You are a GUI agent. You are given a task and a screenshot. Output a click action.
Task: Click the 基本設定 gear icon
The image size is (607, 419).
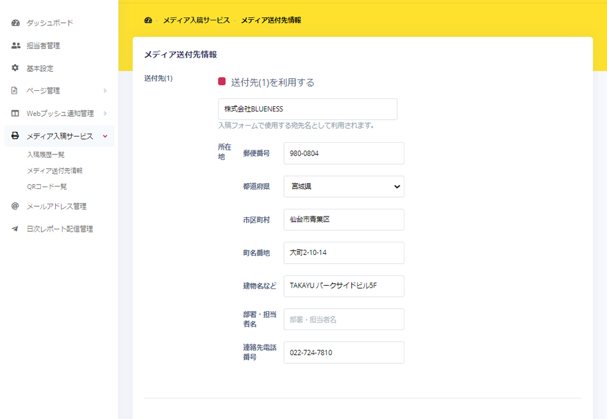[15, 68]
